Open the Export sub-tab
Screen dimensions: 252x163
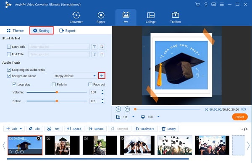pyautogui.click(x=67, y=31)
